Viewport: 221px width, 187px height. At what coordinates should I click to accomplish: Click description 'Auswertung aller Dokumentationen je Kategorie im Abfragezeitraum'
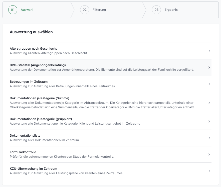pyautogui.click(x=102, y=105)
